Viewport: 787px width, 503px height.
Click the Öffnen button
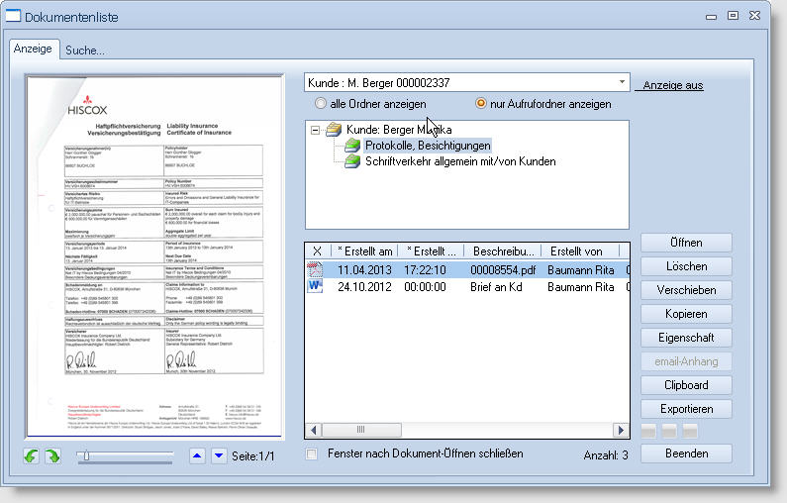coord(685,243)
